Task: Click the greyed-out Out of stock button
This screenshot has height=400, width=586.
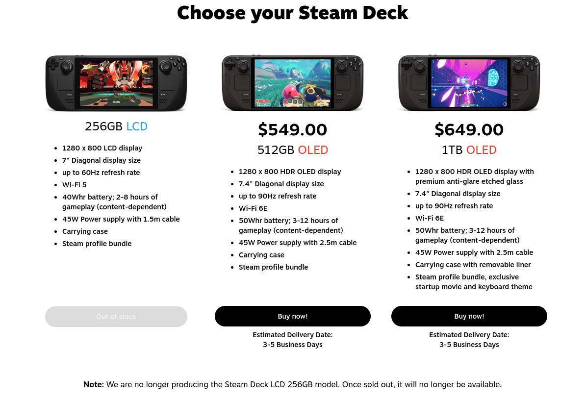Action: point(116,317)
